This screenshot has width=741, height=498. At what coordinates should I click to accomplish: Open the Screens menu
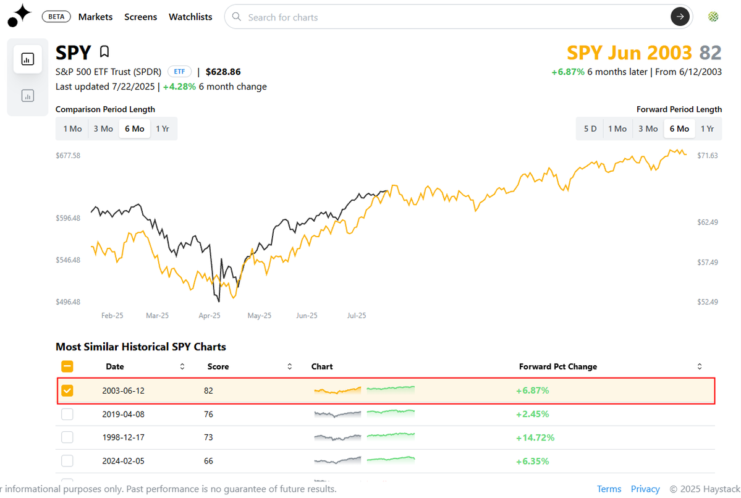point(140,17)
